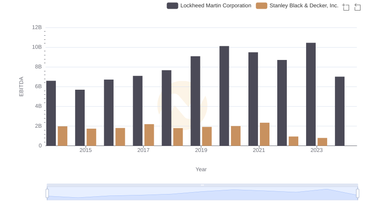Screen dimensions: 366x211
Task: Click the zoom area selection icon
Action: pos(346,7)
